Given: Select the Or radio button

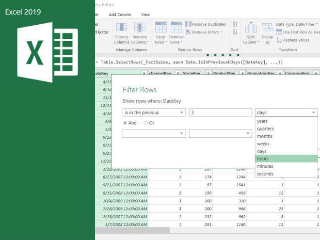Looking at the screenshot, I should pos(145,123).
